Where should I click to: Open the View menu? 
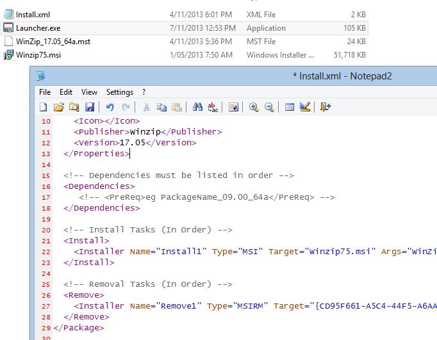pyautogui.click(x=89, y=92)
